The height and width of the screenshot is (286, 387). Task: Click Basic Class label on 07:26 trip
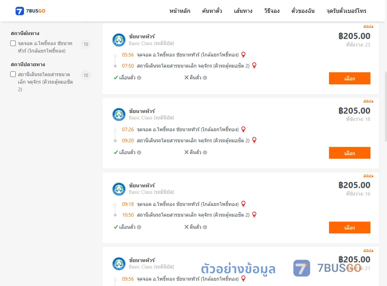pyautogui.click(x=151, y=118)
